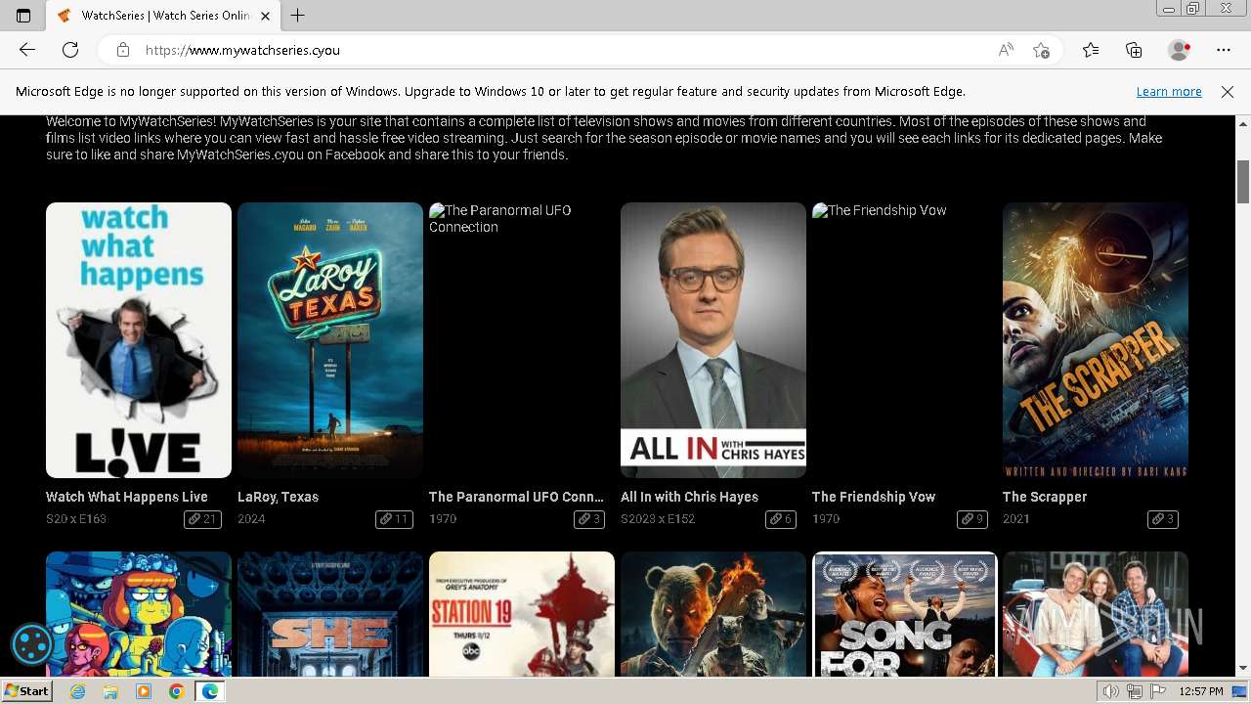Open the Windows Start menu

26,691
